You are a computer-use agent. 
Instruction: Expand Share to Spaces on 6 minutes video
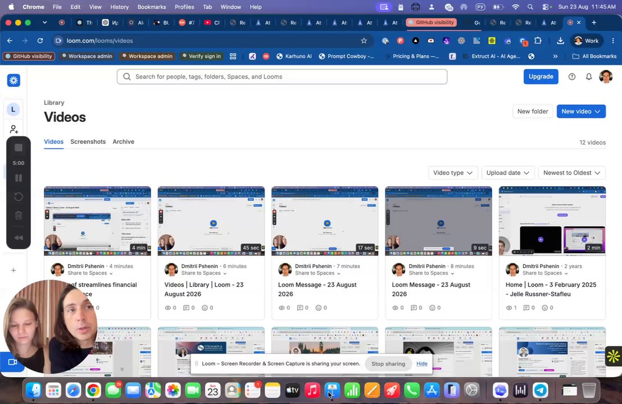click(x=204, y=273)
